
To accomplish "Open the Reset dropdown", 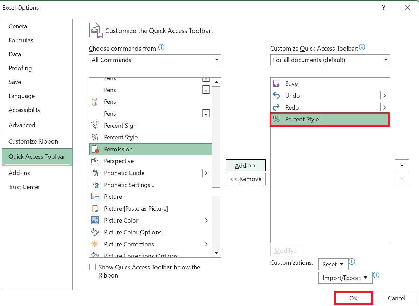I will point(333,264).
